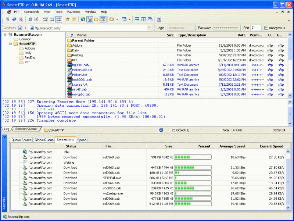Open the Parent Folder entry
This screenshot has width=294, height=221.
(x=83, y=40)
